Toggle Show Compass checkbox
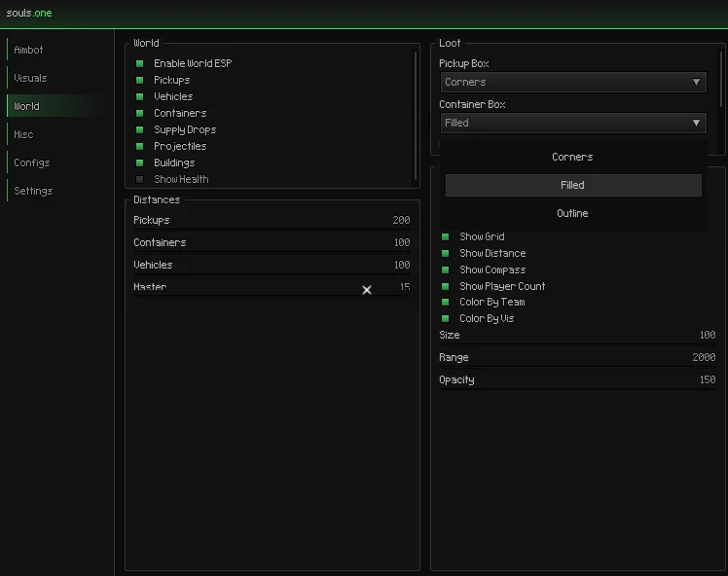The image size is (728, 576). click(x=445, y=270)
